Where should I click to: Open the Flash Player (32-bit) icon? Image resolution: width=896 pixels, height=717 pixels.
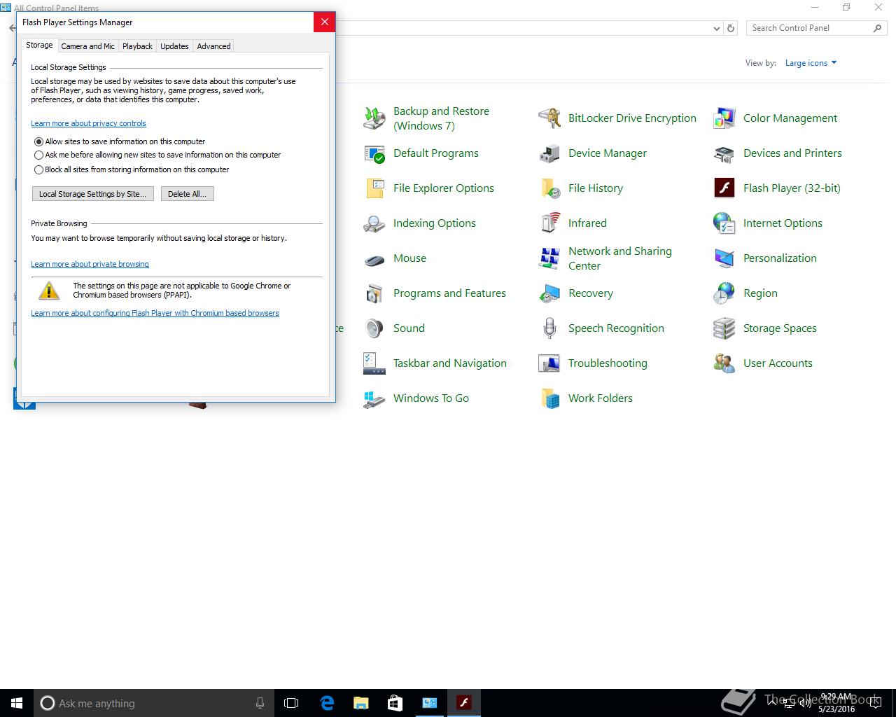pos(724,188)
